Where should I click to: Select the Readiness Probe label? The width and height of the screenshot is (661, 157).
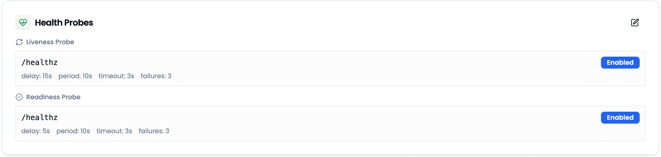(x=53, y=97)
